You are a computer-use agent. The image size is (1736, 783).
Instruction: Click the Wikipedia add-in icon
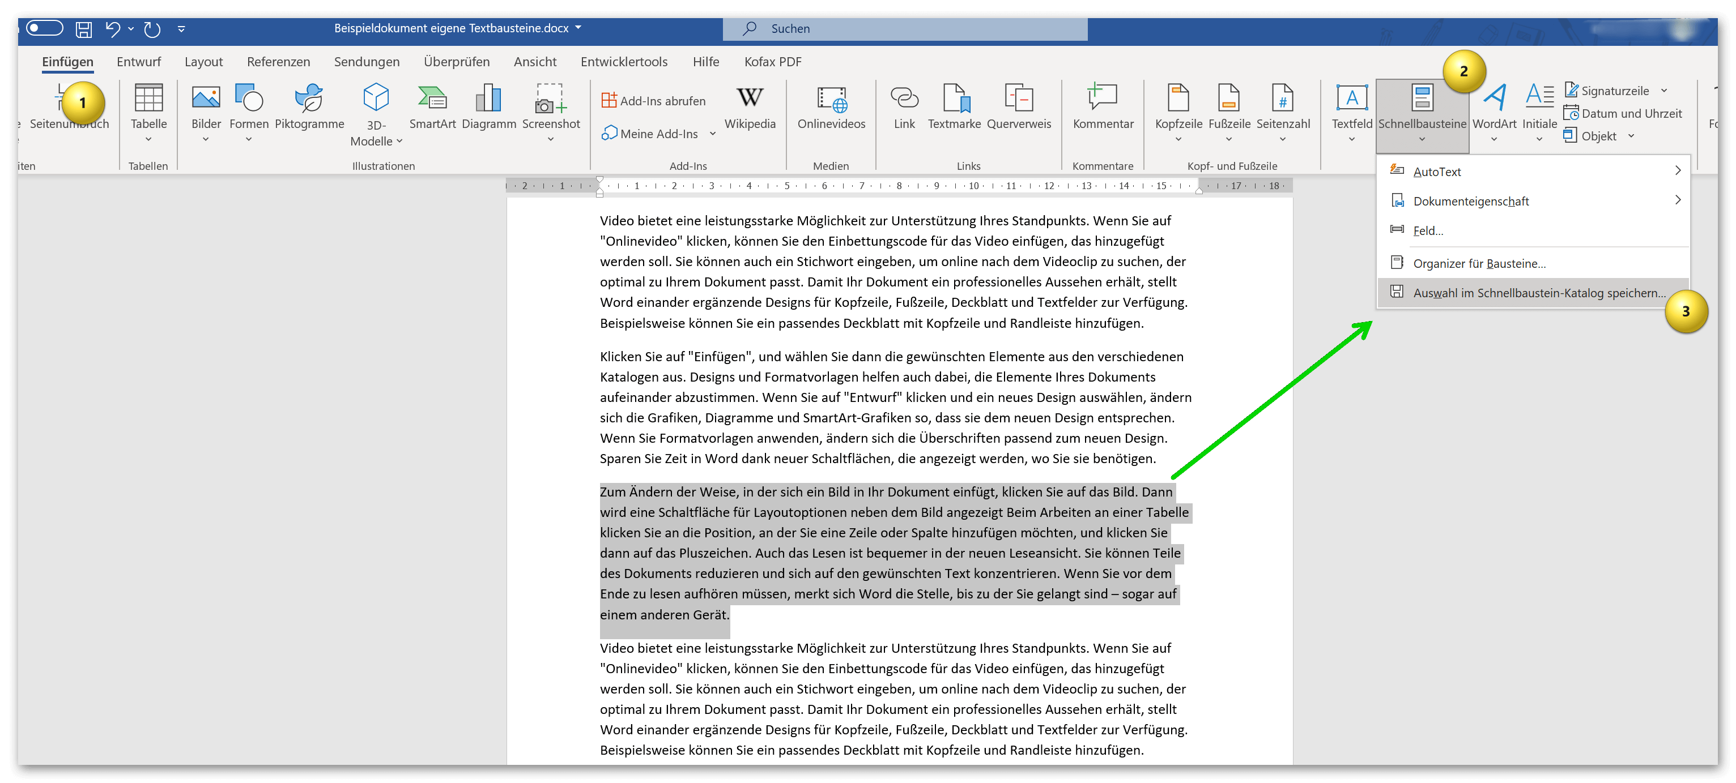750,97
